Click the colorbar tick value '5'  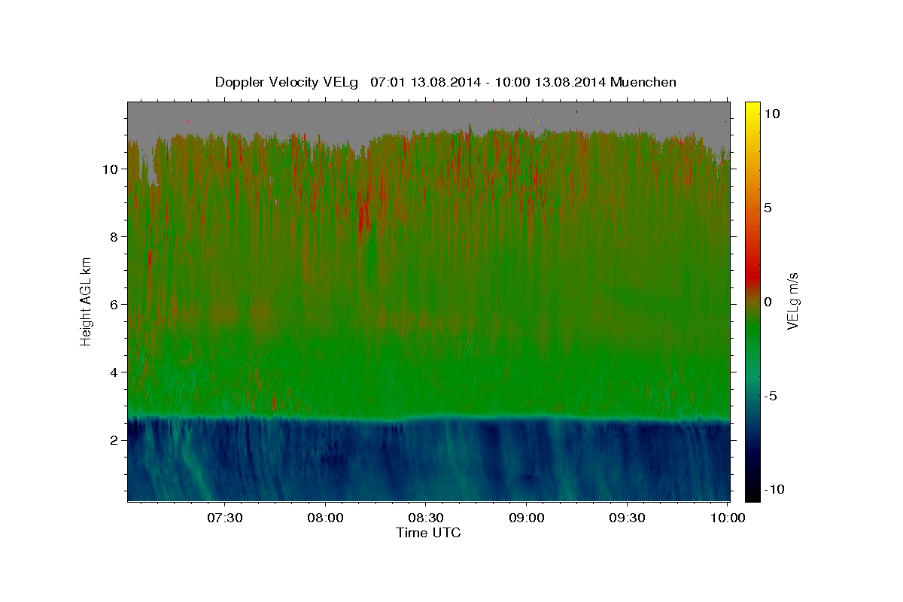(768, 208)
